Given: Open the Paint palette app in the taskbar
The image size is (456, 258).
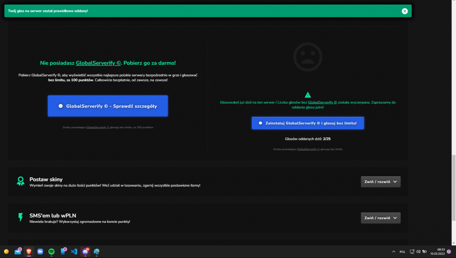Looking at the screenshot, I should pyautogui.click(x=97, y=252).
